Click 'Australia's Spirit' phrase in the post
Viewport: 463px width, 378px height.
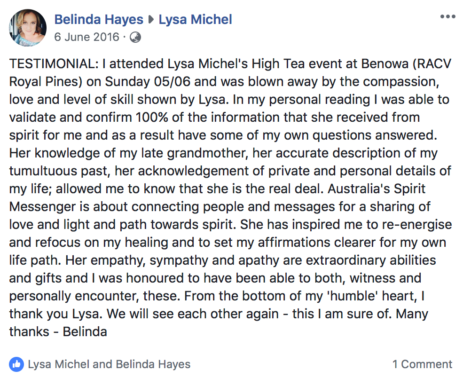pyautogui.click(x=377, y=189)
